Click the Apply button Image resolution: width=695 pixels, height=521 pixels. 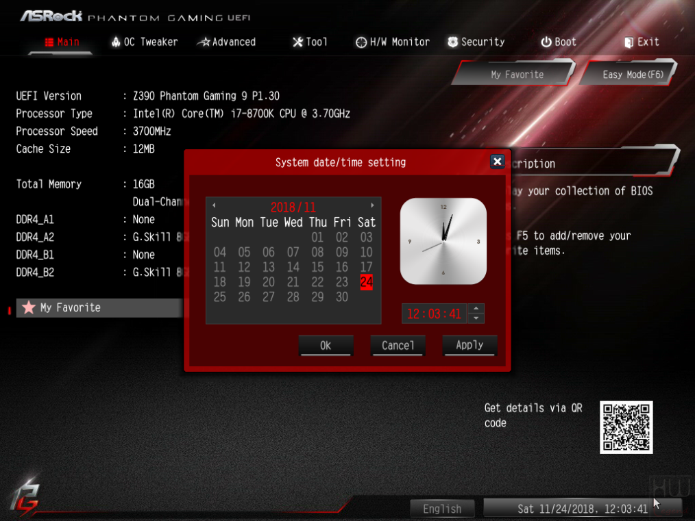point(470,345)
